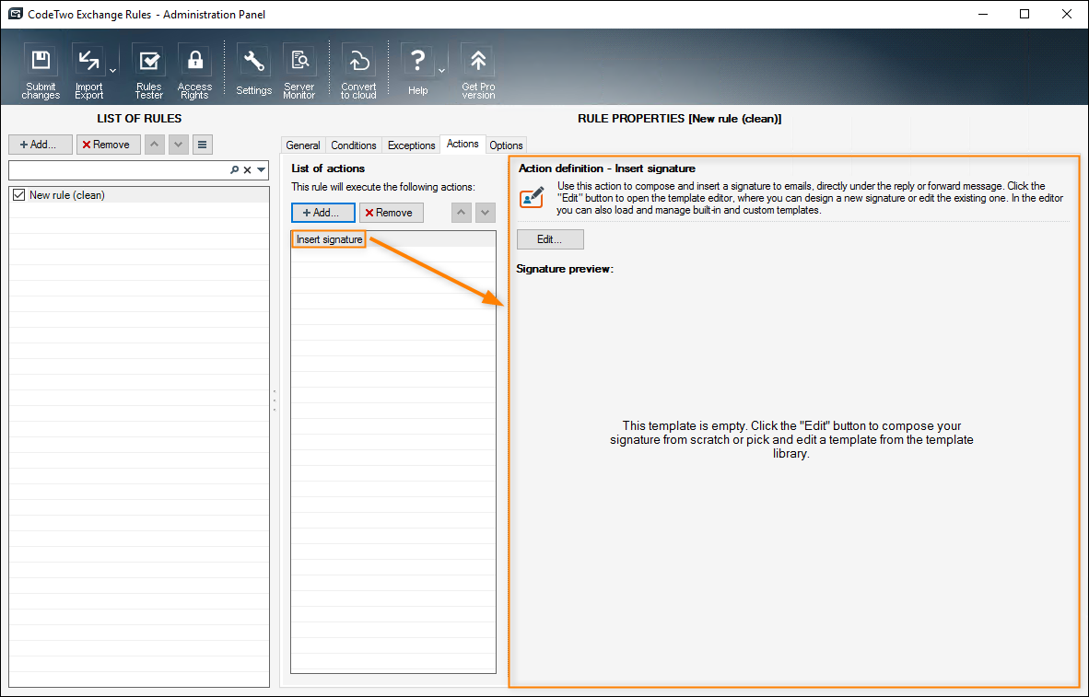This screenshot has width=1089, height=697.
Task: Launch the Rules Tester
Action: click(x=148, y=72)
